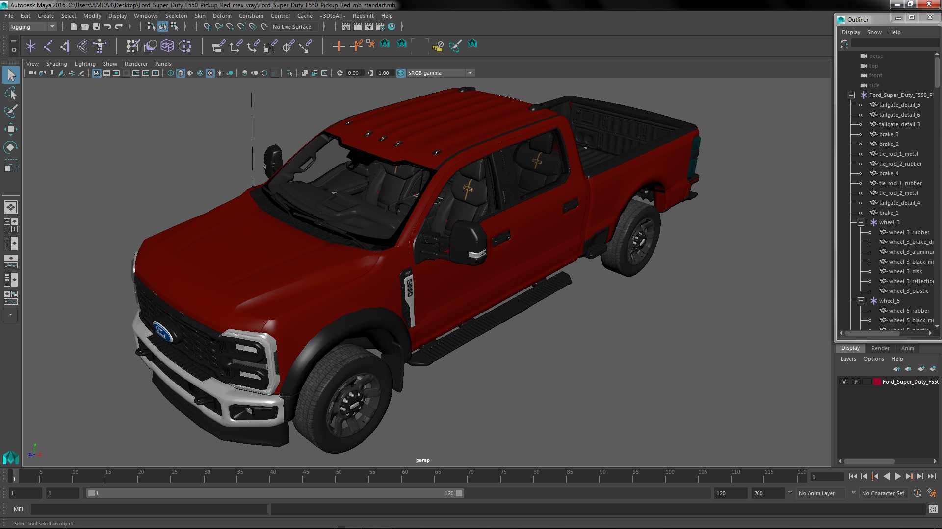Select the Create Joint shelf tool
Viewport: 942px width, 529px height.
click(48, 46)
